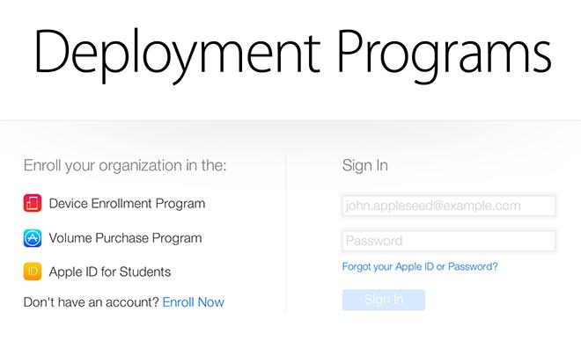The image size is (581, 348).
Task: Click the Sign In heading above the fields
Action: [x=365, y=165]
